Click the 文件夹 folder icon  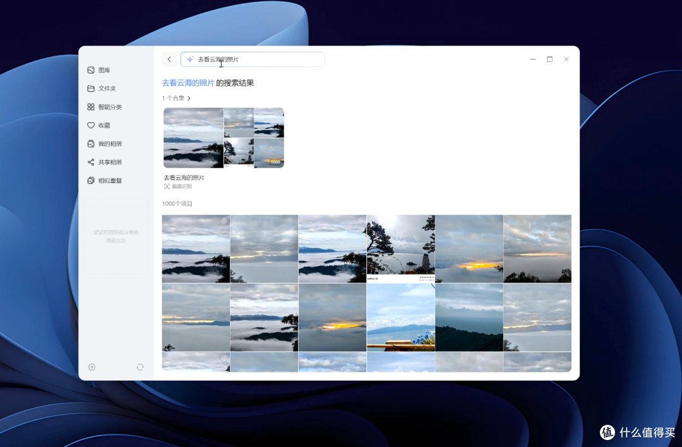[91, 89]
